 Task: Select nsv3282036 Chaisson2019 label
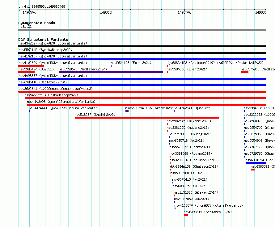(192, 160)
